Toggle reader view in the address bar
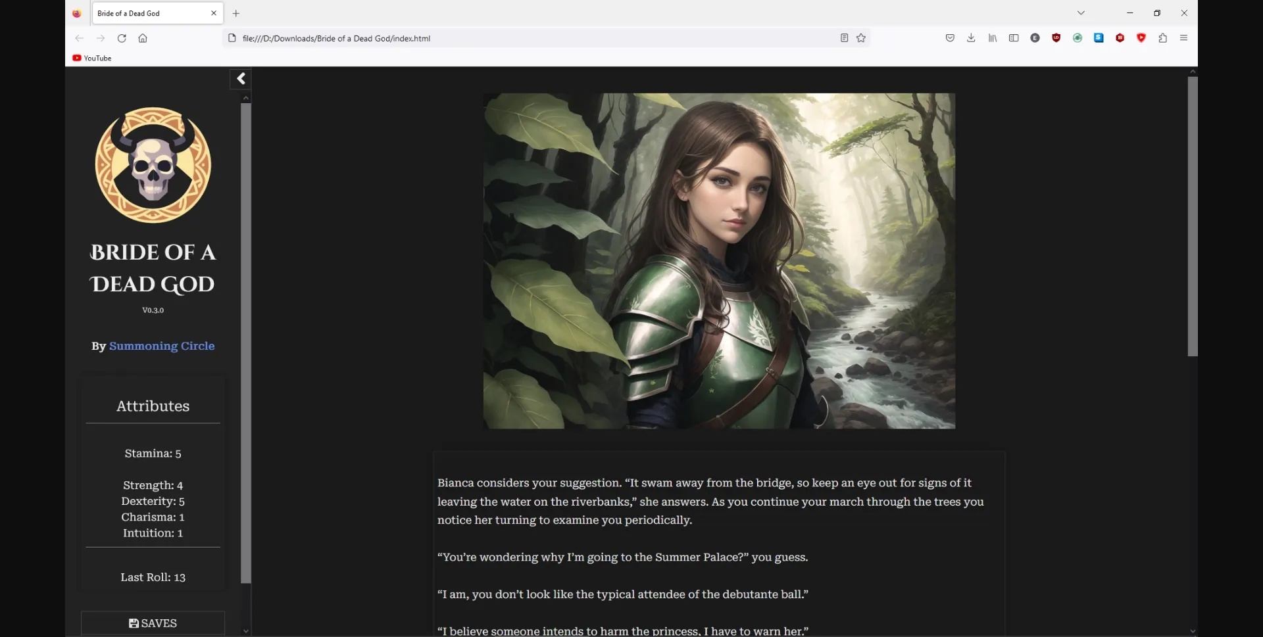This screenshot has height=637, width=1263. coord(844,38)
